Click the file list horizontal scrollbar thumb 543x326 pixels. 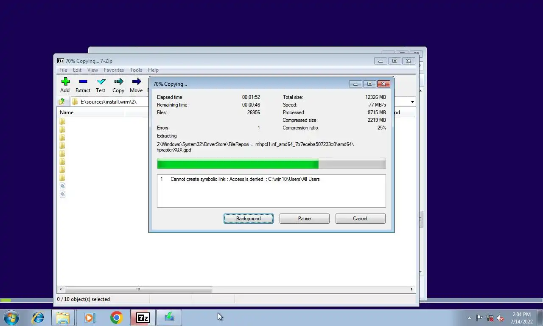(x=138, y=289)
